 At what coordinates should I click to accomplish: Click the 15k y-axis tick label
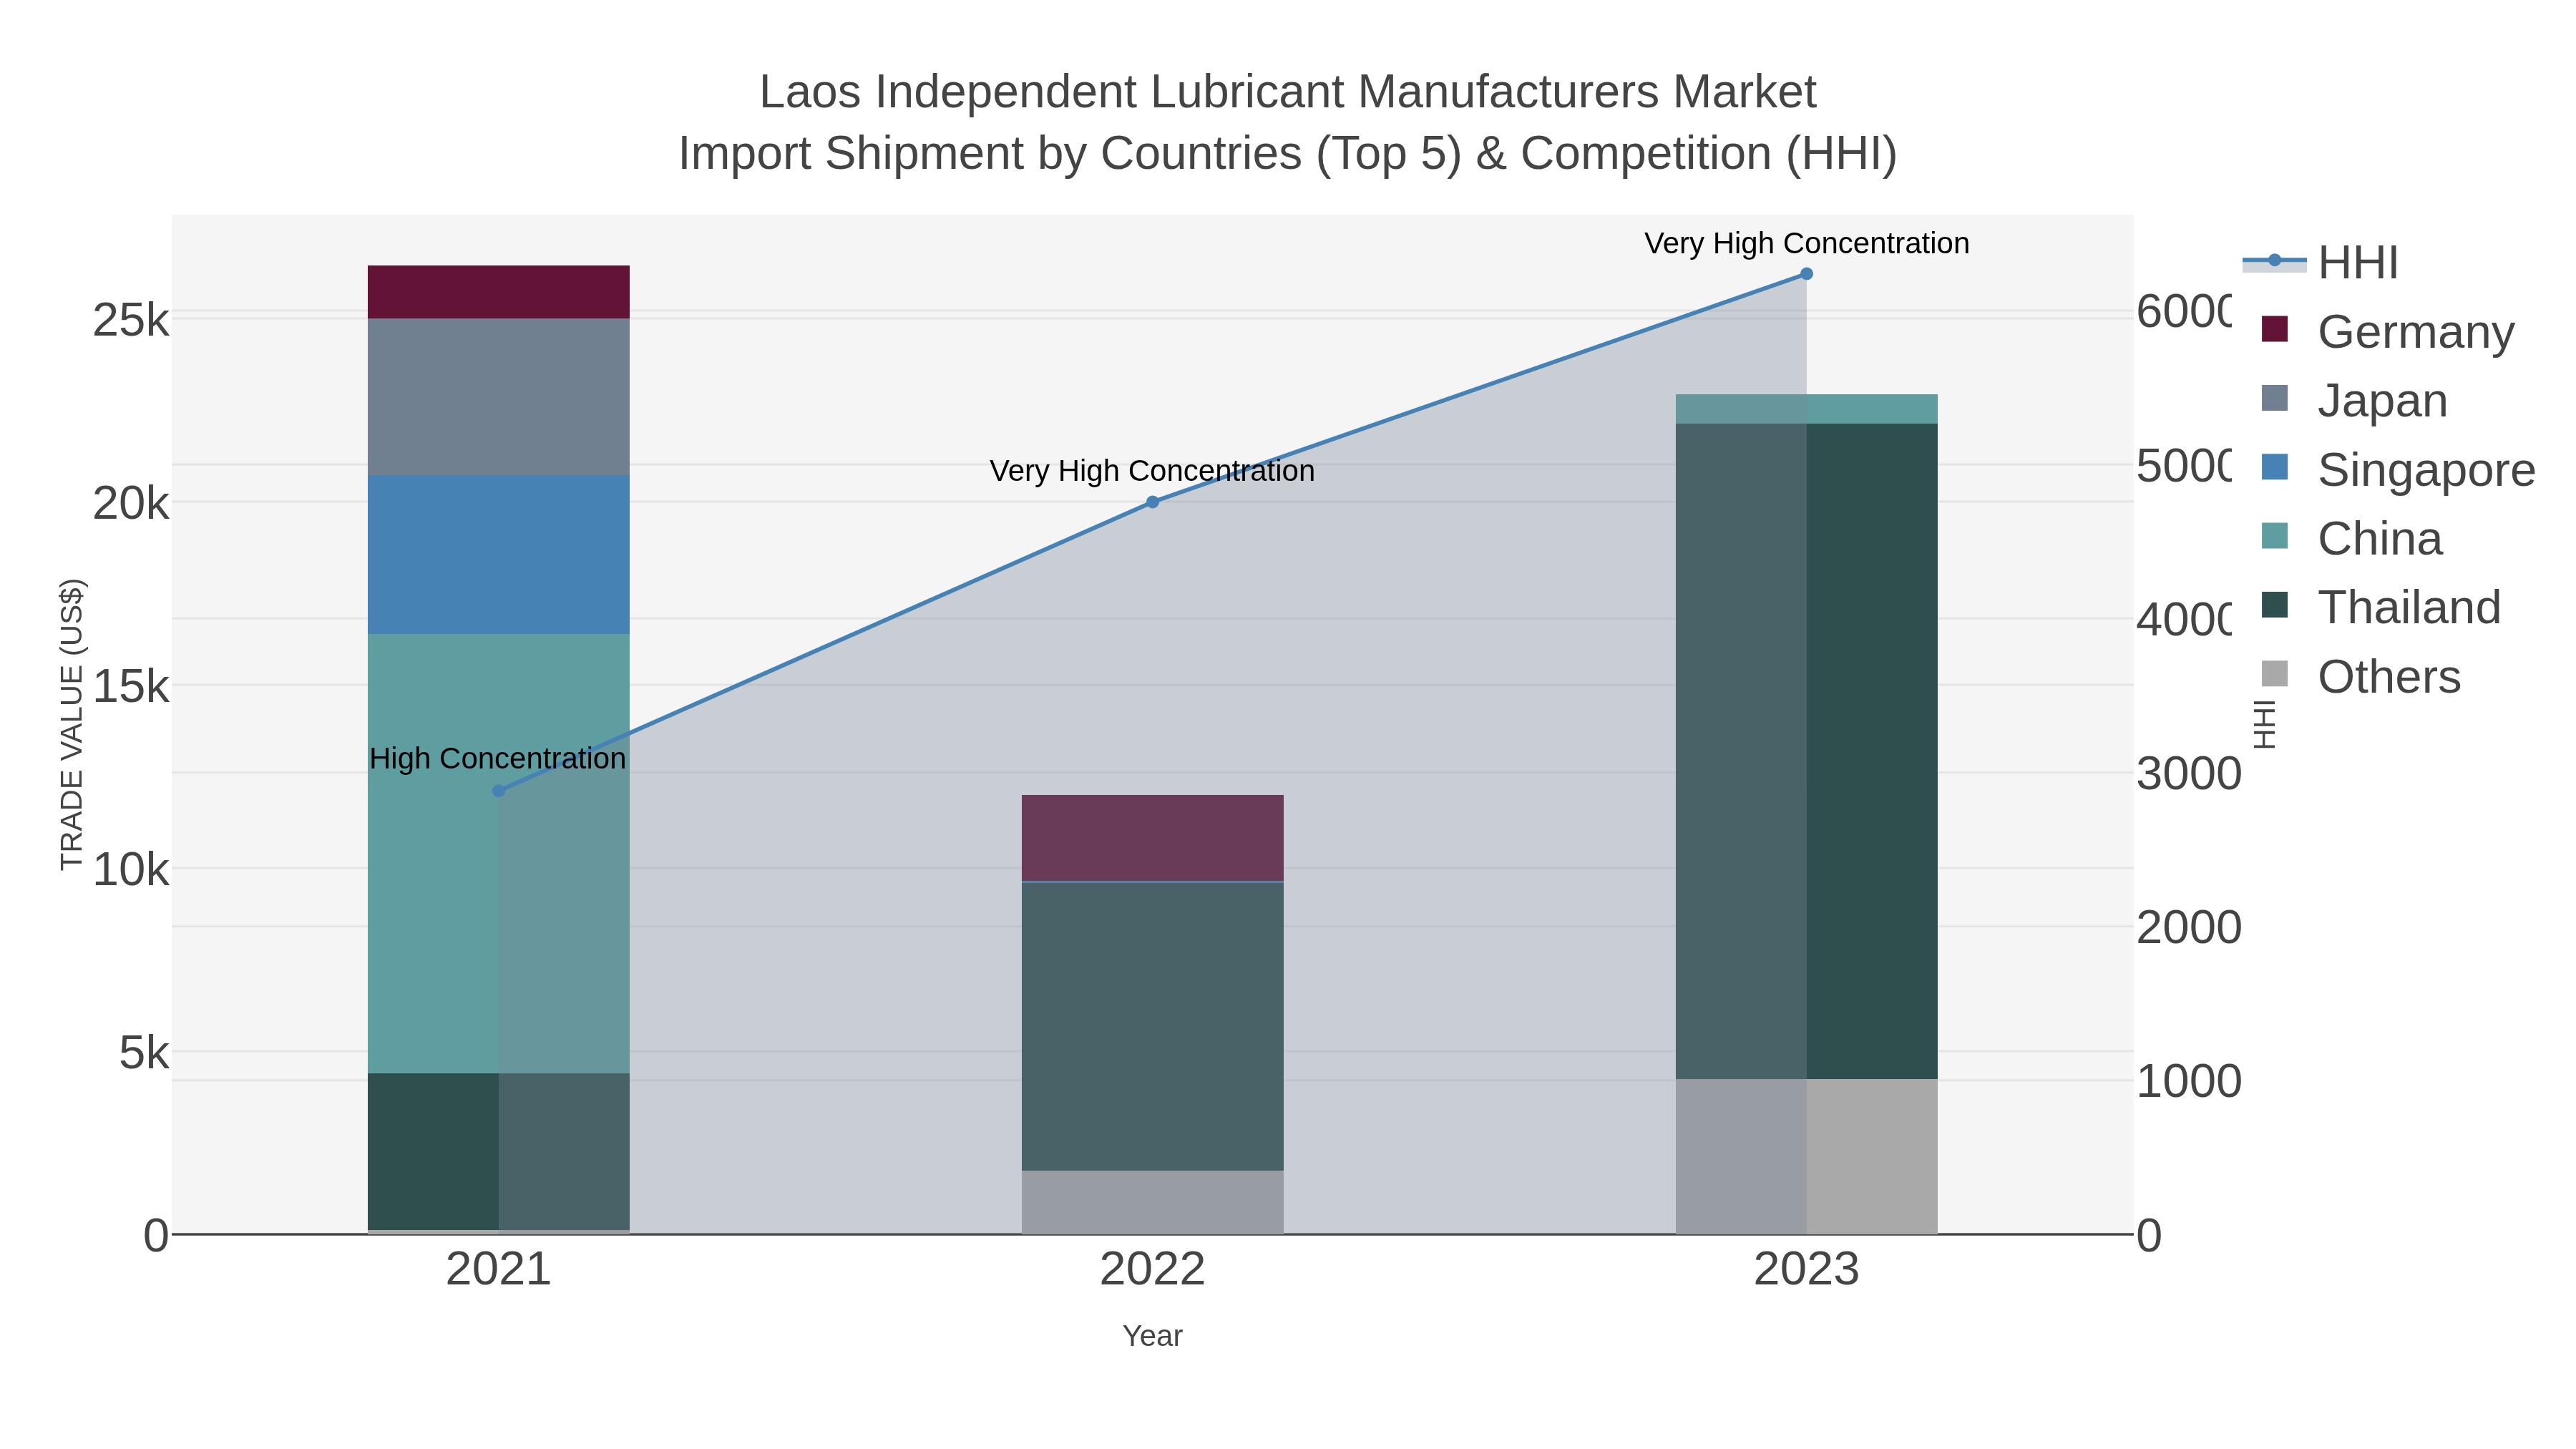(x=131, y=687)
